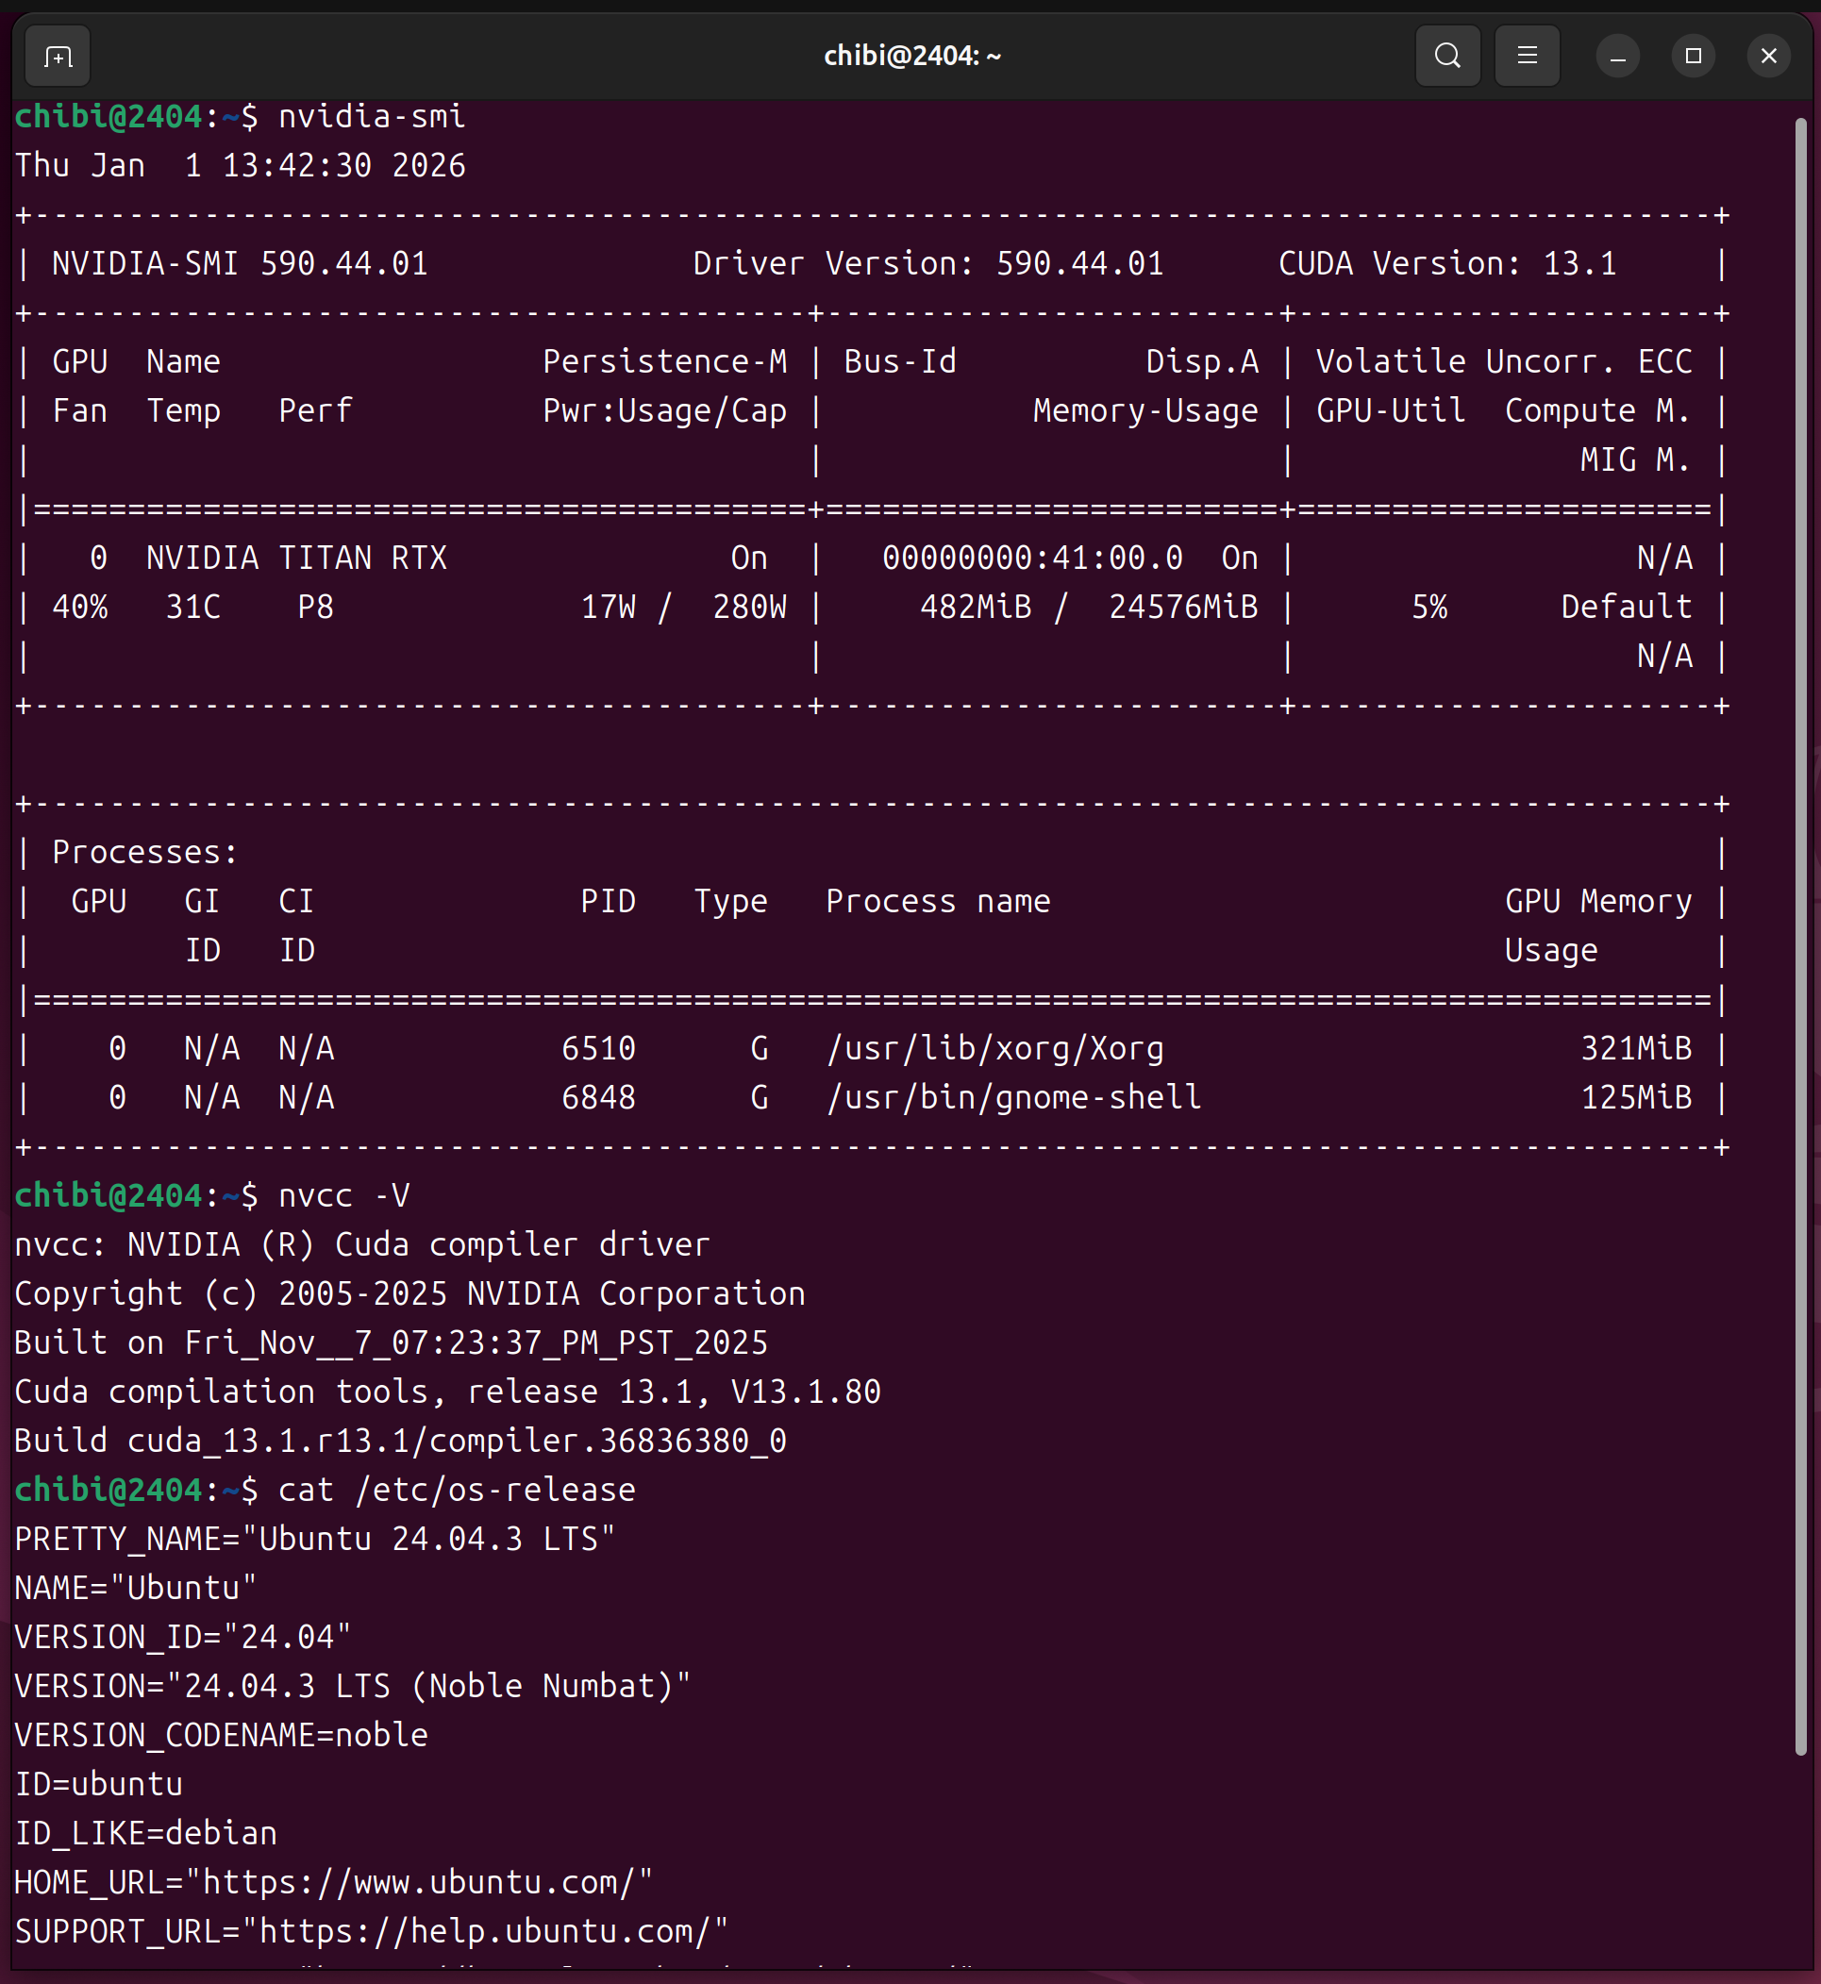Image resolution: width=1821 pixels, height=1984 pixels.
Task: Click the /usr/bin/gnome-shell process path
Action: pyautogui.click(x=1014, y=1097)
